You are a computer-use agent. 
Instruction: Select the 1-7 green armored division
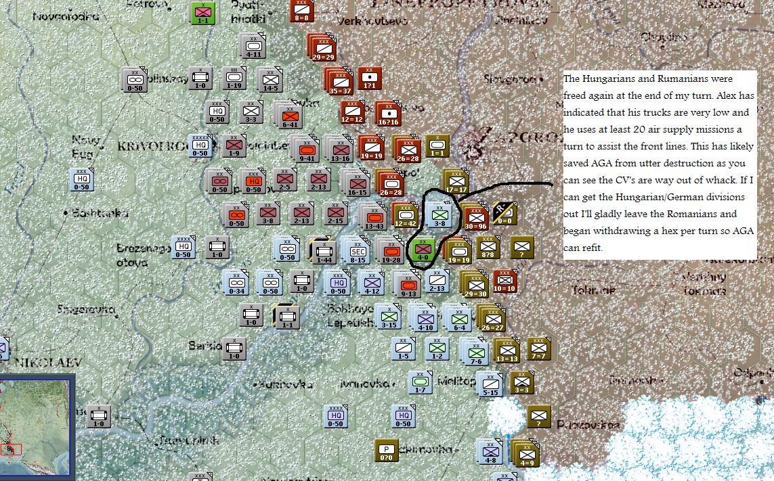point(420,382)
